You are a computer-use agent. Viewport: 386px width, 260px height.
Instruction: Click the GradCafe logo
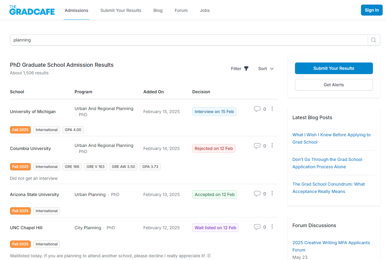[x=32, y=10]
